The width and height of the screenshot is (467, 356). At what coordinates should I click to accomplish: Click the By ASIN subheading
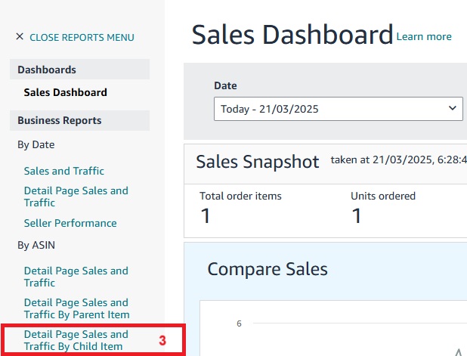[x=36, y=245]
